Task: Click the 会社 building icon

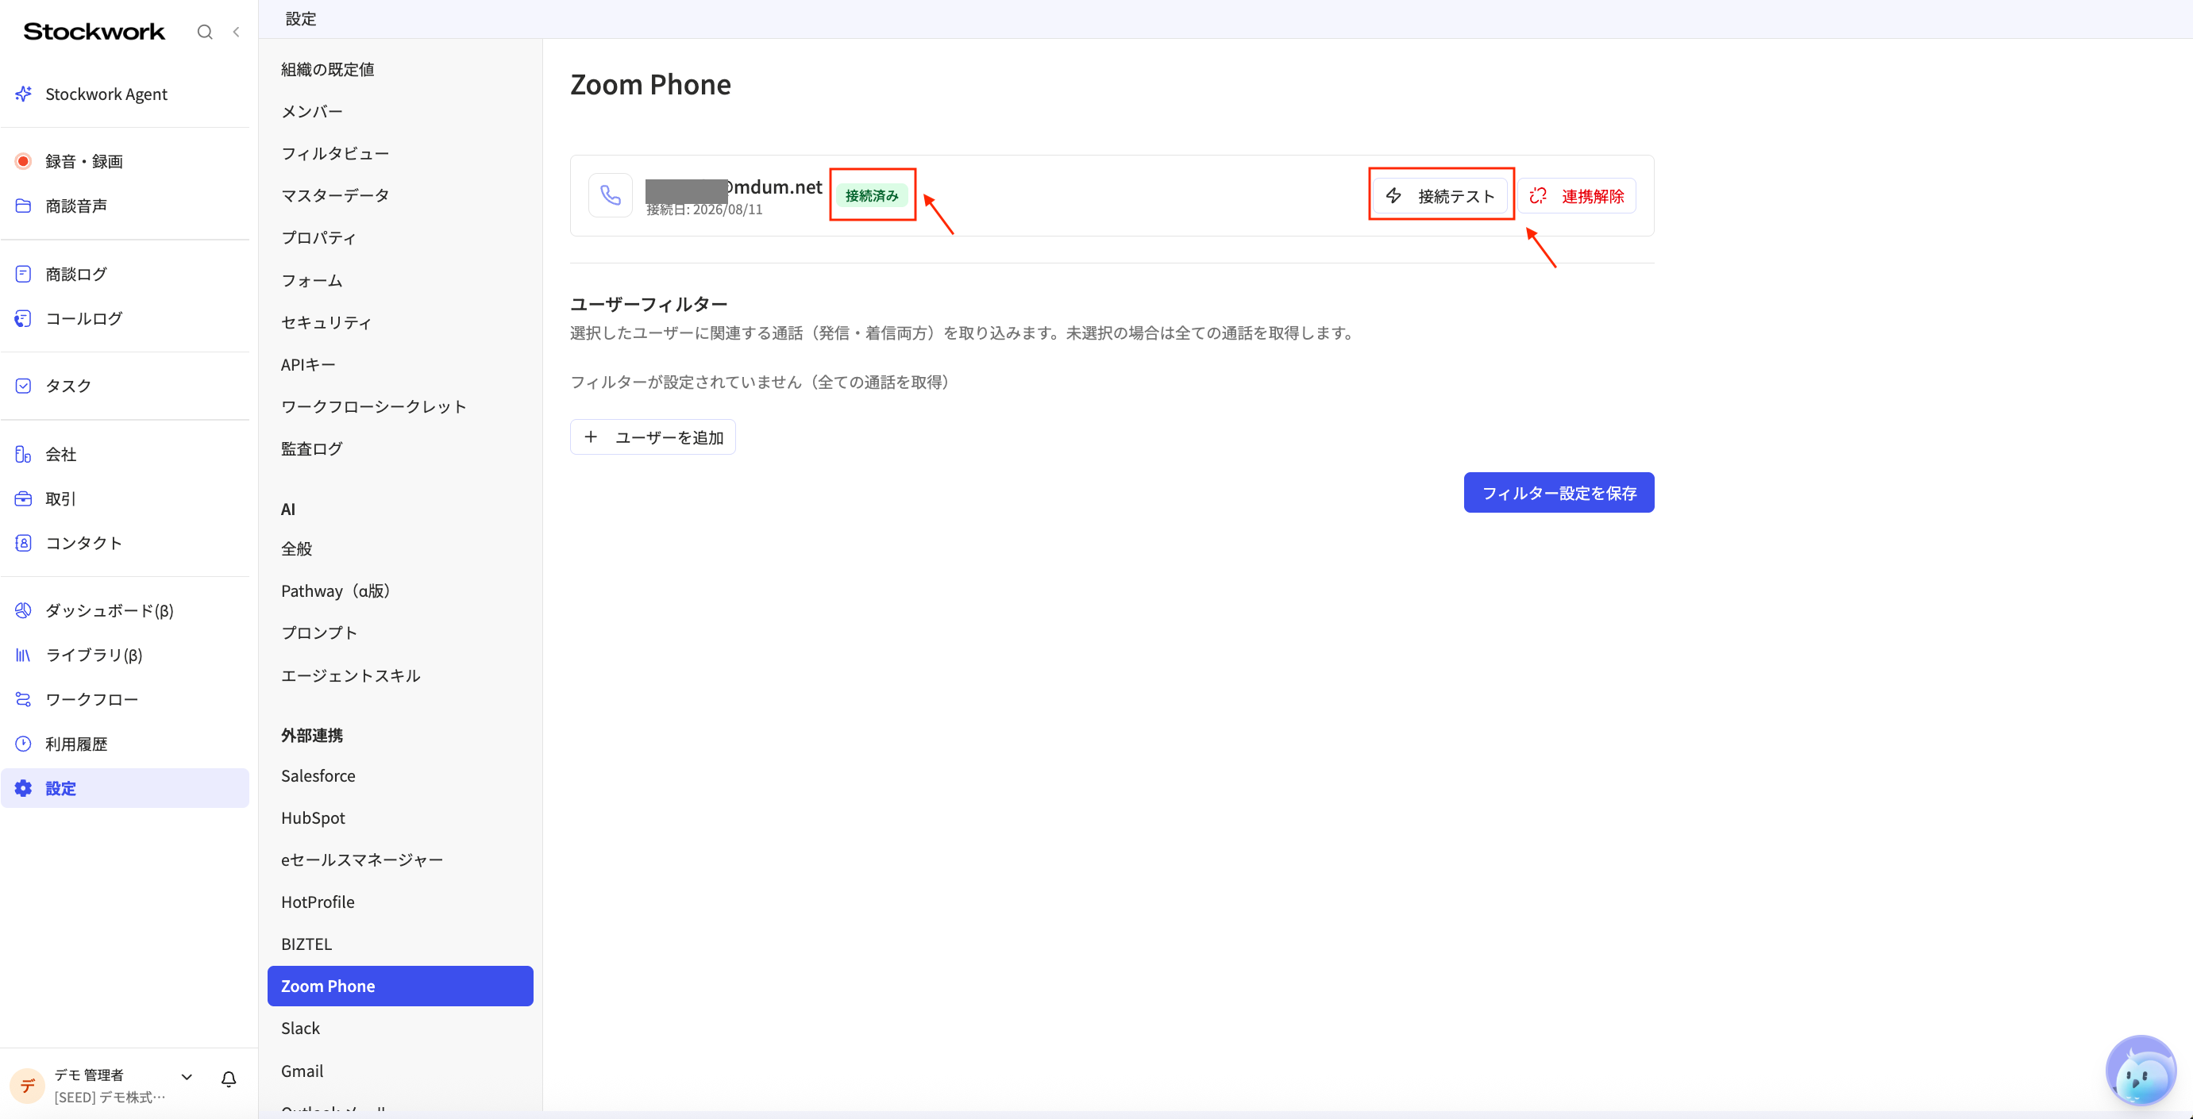Action: click(x=24, y=455)
